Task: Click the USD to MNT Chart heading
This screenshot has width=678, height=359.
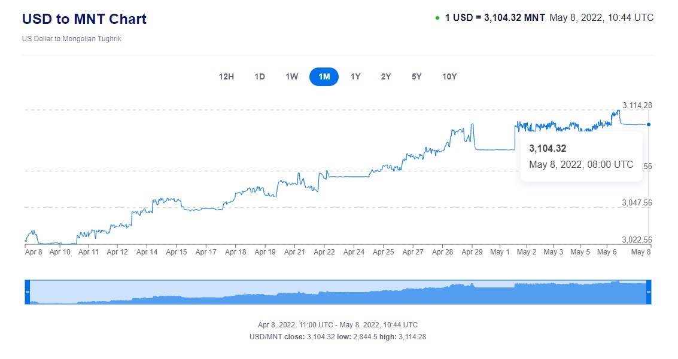Action: click(x=84, y=19)
